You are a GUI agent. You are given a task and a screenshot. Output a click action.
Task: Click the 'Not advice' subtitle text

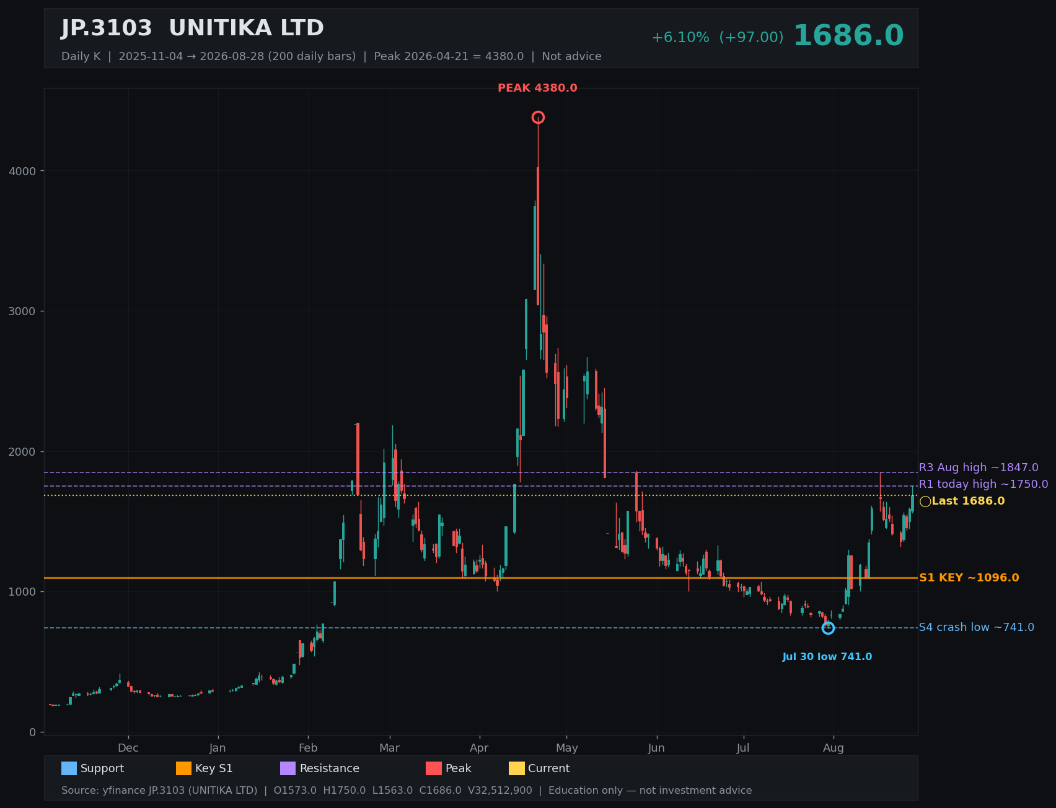coord(571,56)
